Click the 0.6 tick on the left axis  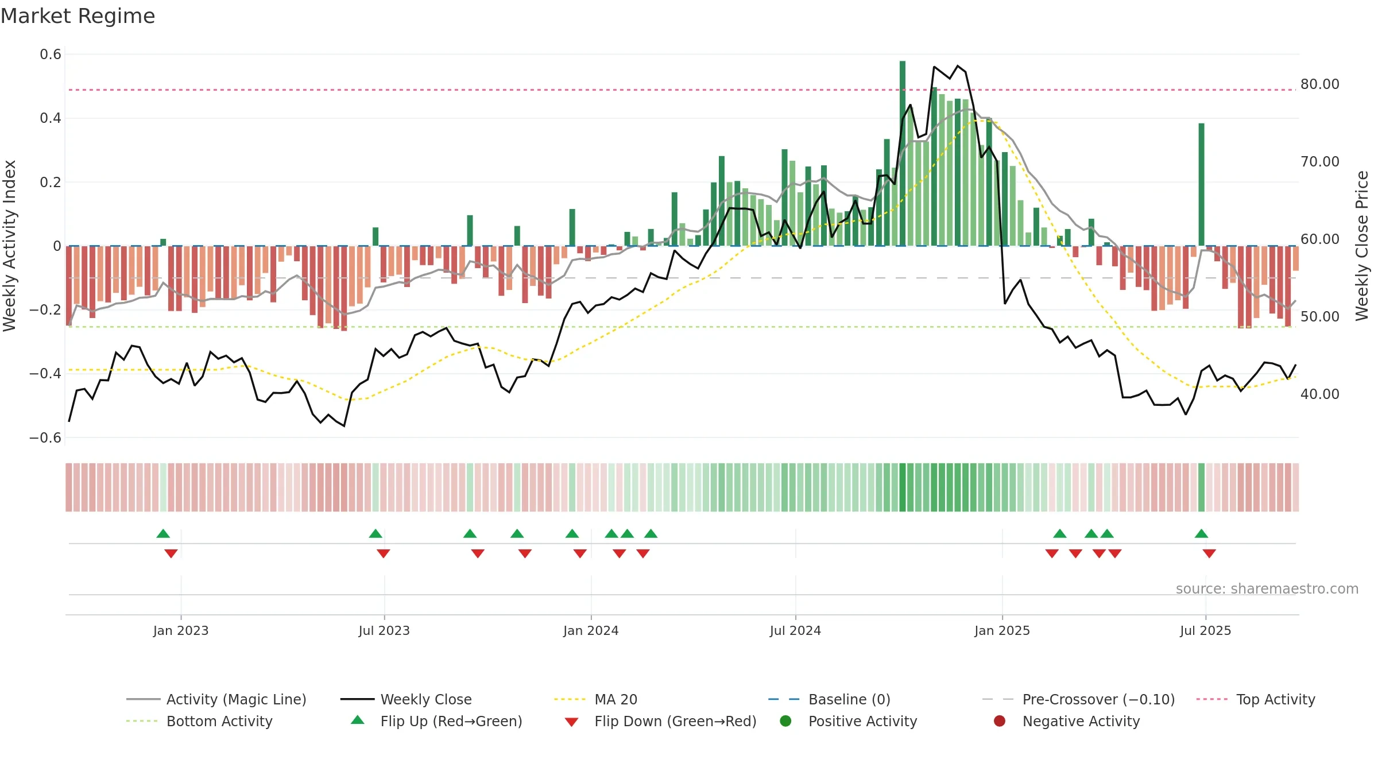[x=51, y=55]
